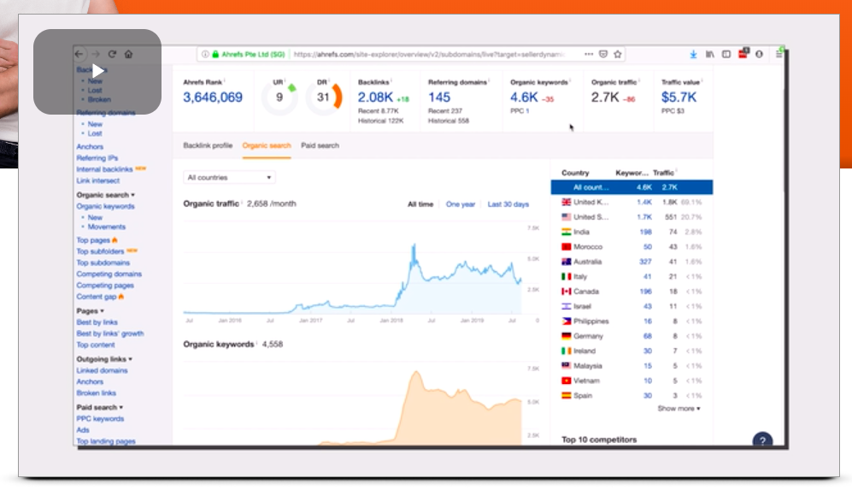Screen dimensions: 852x496
Task: Click the India flag icon
Action: point(567,232)
